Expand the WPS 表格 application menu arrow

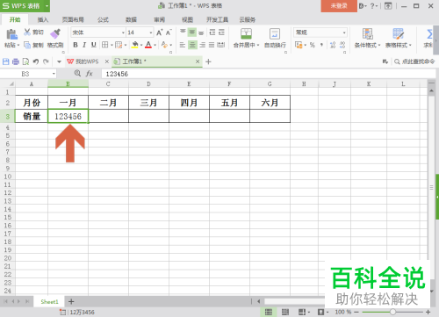pos(47,6)
